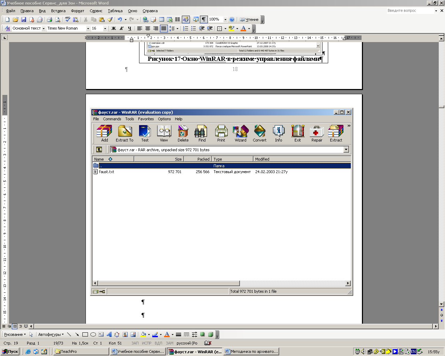The width and height of the screenshot is (445, 356).
Task: Apply highlight color from formatting toolbar
Action: pos(231,29)
